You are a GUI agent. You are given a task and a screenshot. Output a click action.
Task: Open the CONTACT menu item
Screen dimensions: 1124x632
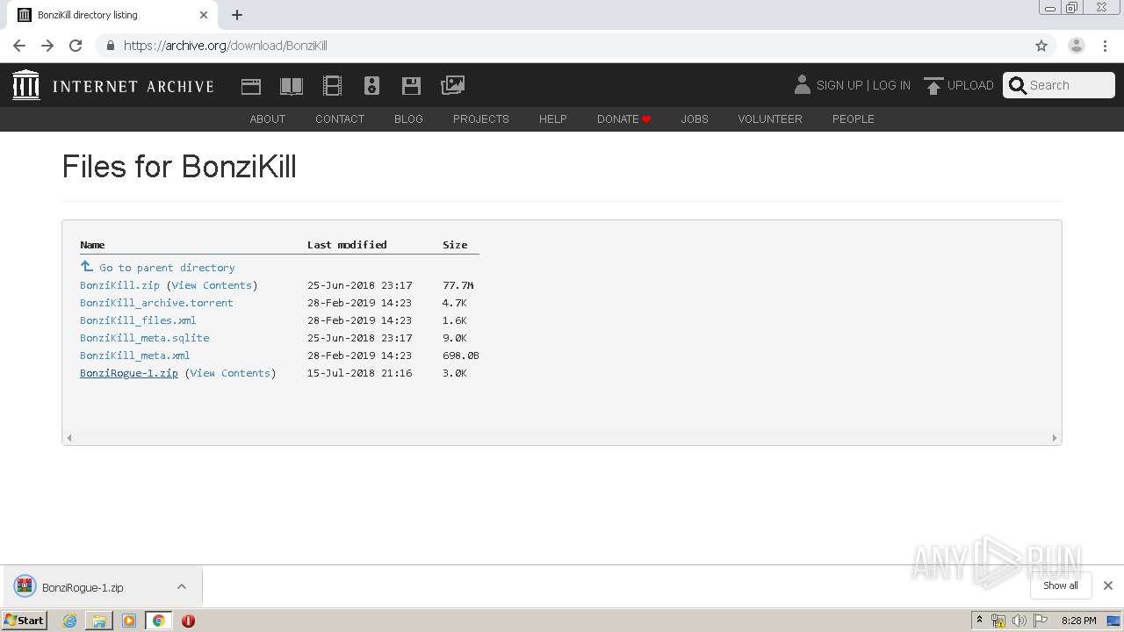[340, 118]
